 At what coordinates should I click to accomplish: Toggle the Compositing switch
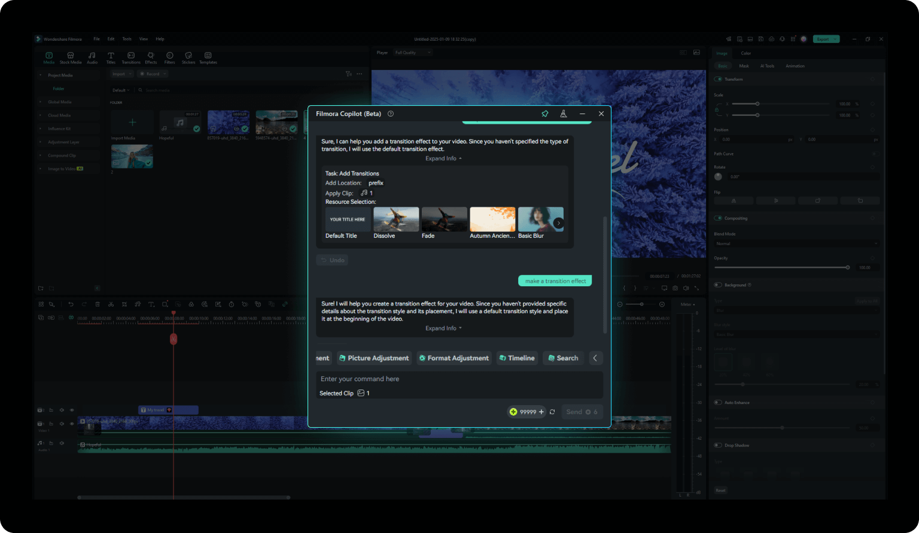click(x=718, y=218)
